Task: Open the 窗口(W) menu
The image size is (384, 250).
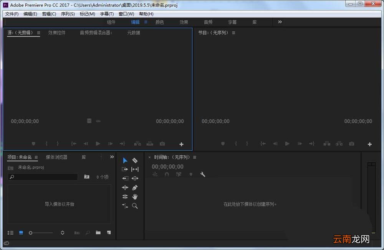Action: click(x=126, y=14)
